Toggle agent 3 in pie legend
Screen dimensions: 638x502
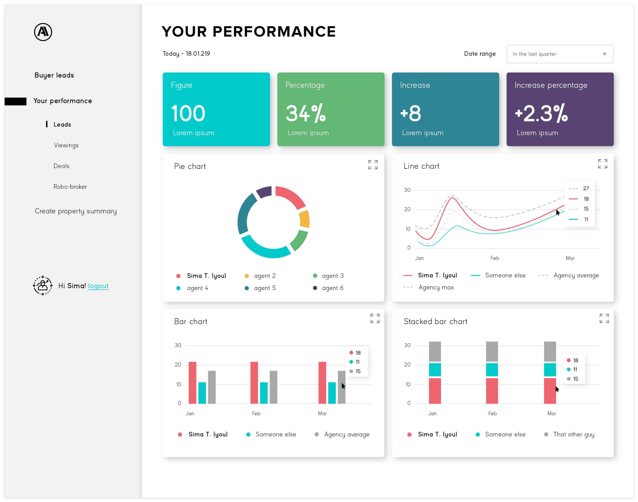(x=328, y=276)
